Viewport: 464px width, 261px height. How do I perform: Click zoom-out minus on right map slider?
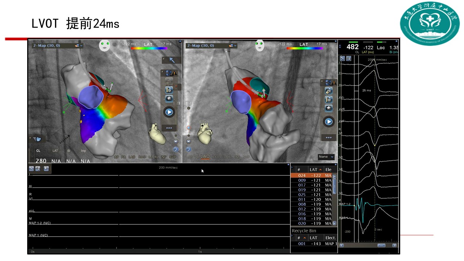188,136
